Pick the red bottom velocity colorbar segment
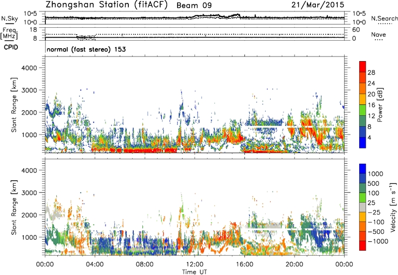 363,246
